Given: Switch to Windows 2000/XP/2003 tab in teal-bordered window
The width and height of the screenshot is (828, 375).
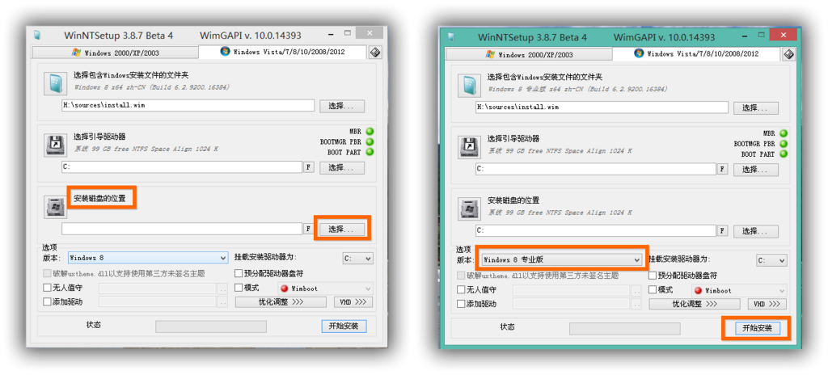Looking at the screenshot, I should [x=529, y=54].
